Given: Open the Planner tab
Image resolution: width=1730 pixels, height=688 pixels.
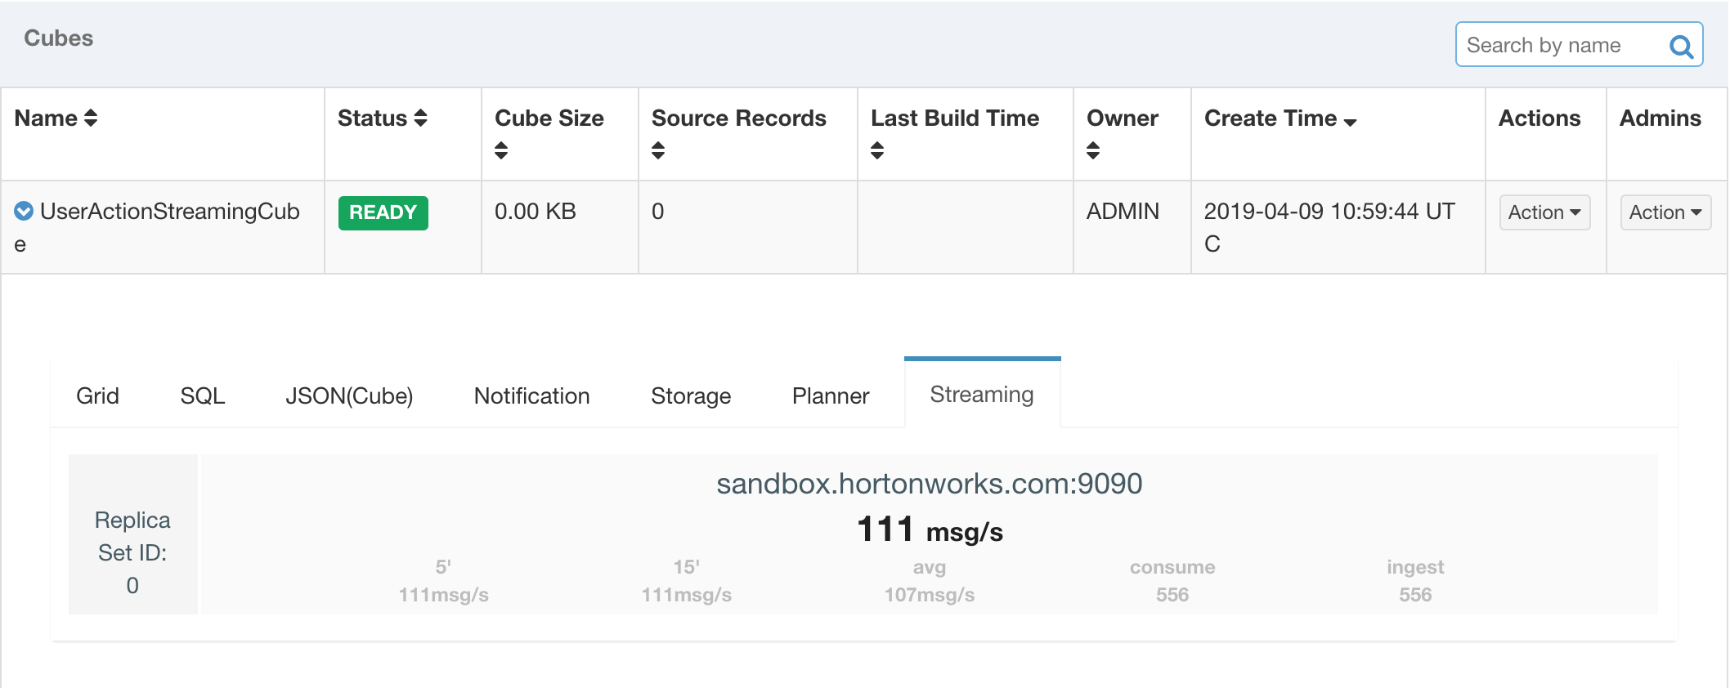Looking at the screenshot, I should tap(831, 396).
